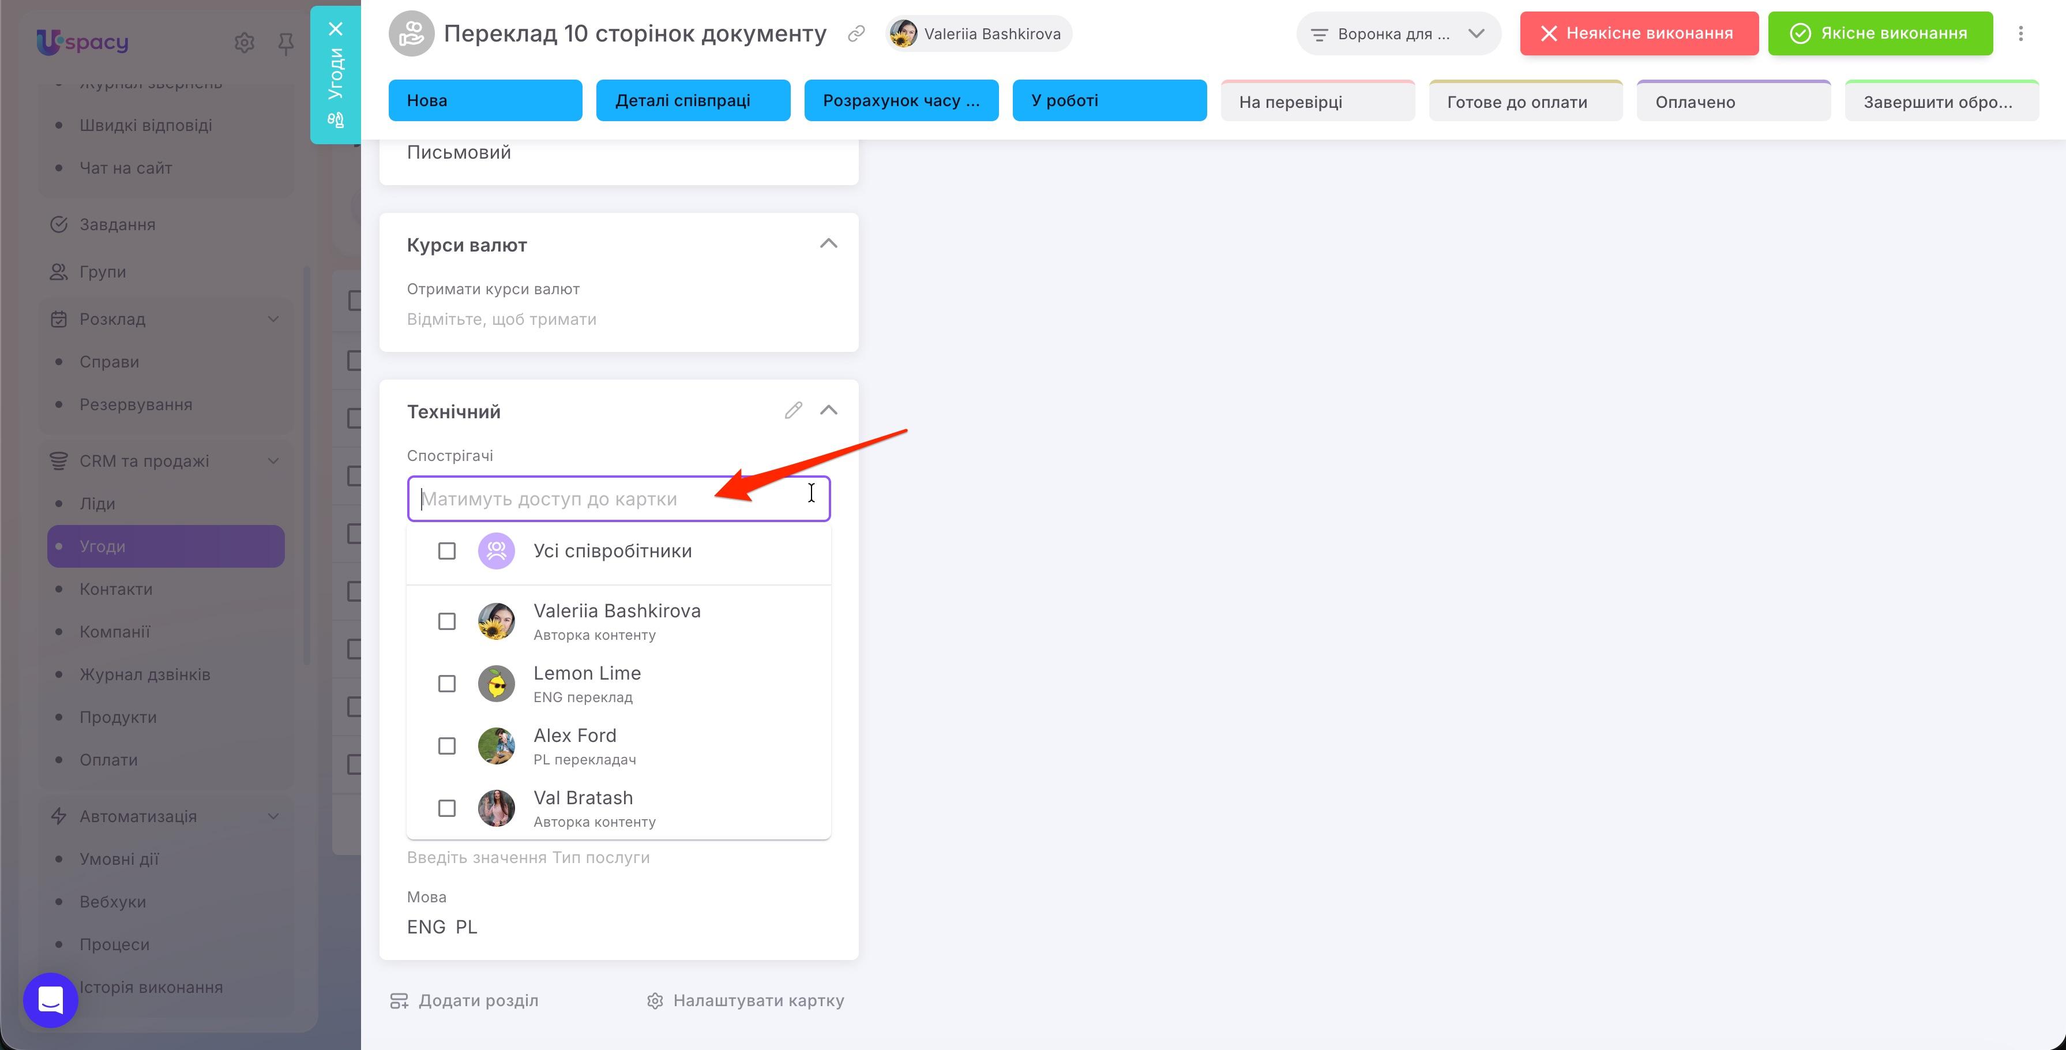Select Розрахунок часу stage
2066x1050 pixels.
pyautogui.click(x=901, y=100)
